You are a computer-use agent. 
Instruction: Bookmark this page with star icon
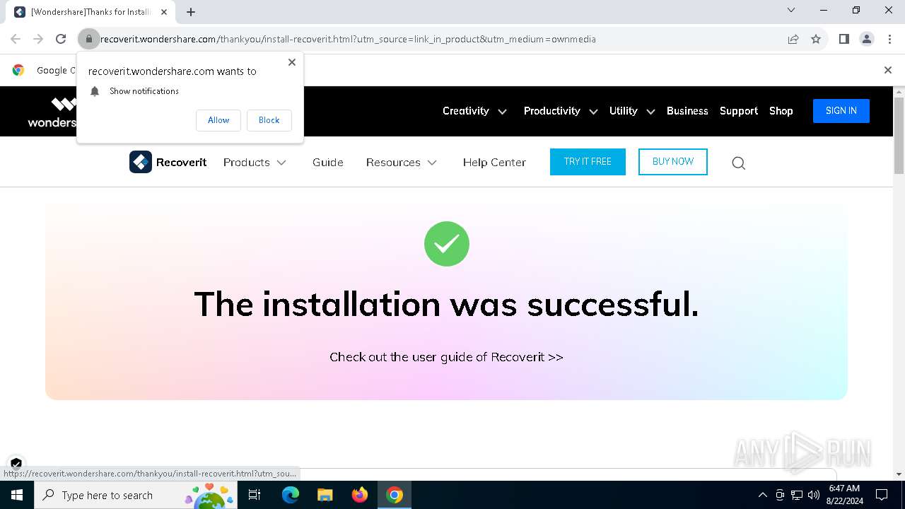(x=816, y=39)
